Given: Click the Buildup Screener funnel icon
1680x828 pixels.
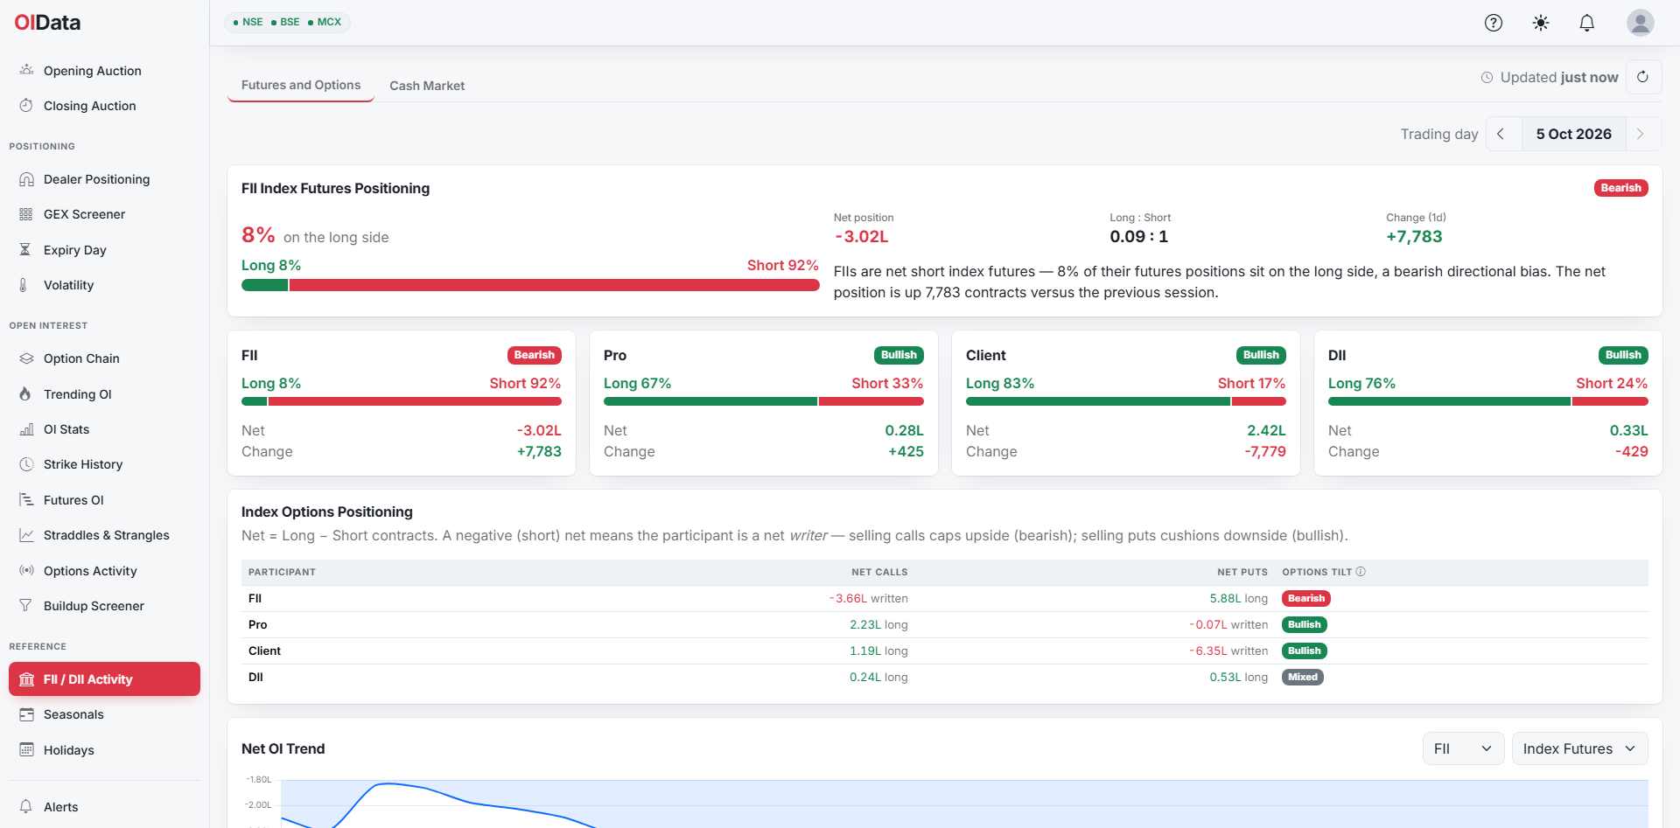Looking at the screenshot, I should (26, 606).
